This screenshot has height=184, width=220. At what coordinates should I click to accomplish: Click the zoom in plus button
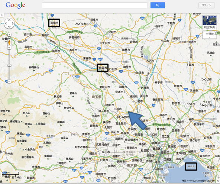click(9, 48)
